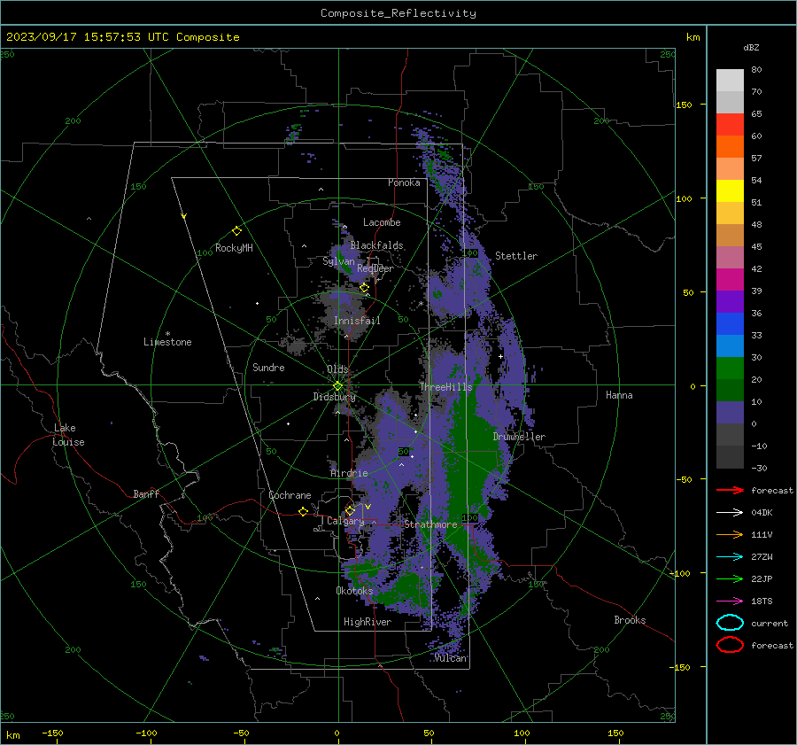The width and height of the screenshot is (797, 745).
Task: Select the 0 dBZ purple color swatch
Action: click(x=730, y=413)
